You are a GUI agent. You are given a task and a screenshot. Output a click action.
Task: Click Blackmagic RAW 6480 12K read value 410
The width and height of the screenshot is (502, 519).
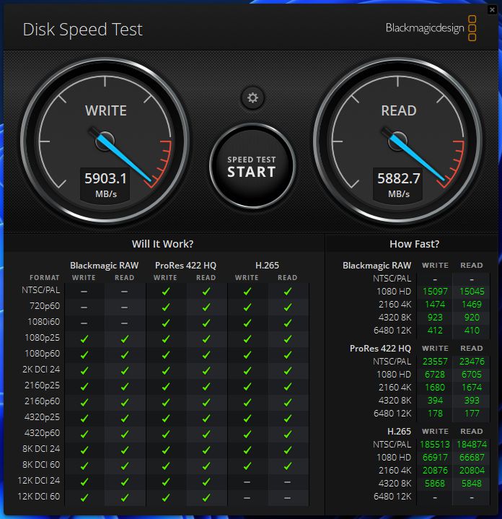pos(472,331)
